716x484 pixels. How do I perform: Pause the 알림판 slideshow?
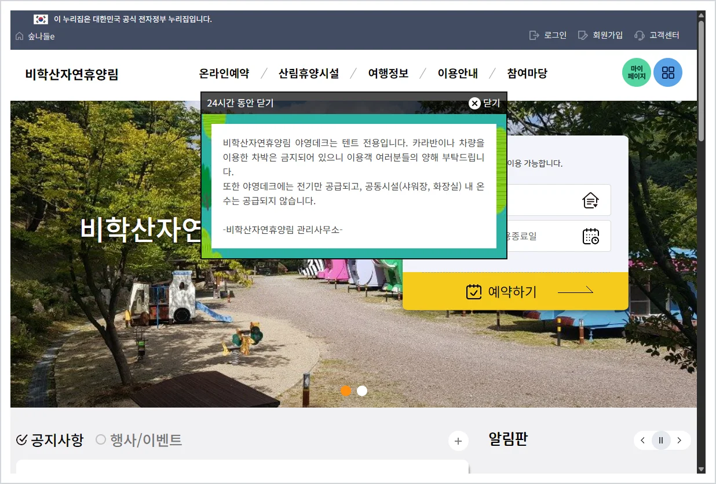point(661,441)
